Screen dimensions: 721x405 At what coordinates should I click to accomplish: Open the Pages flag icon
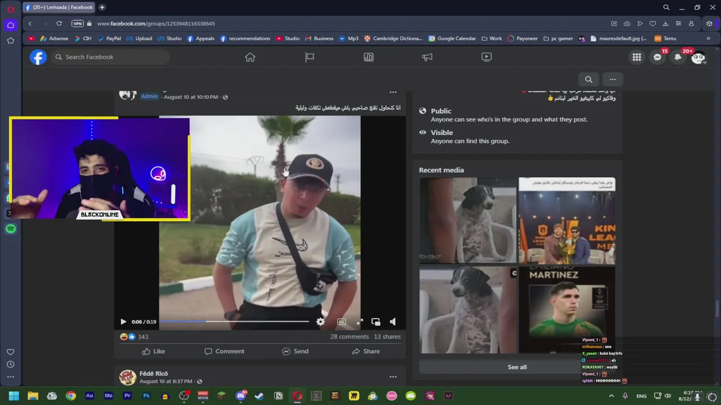[x=309, y=57]
